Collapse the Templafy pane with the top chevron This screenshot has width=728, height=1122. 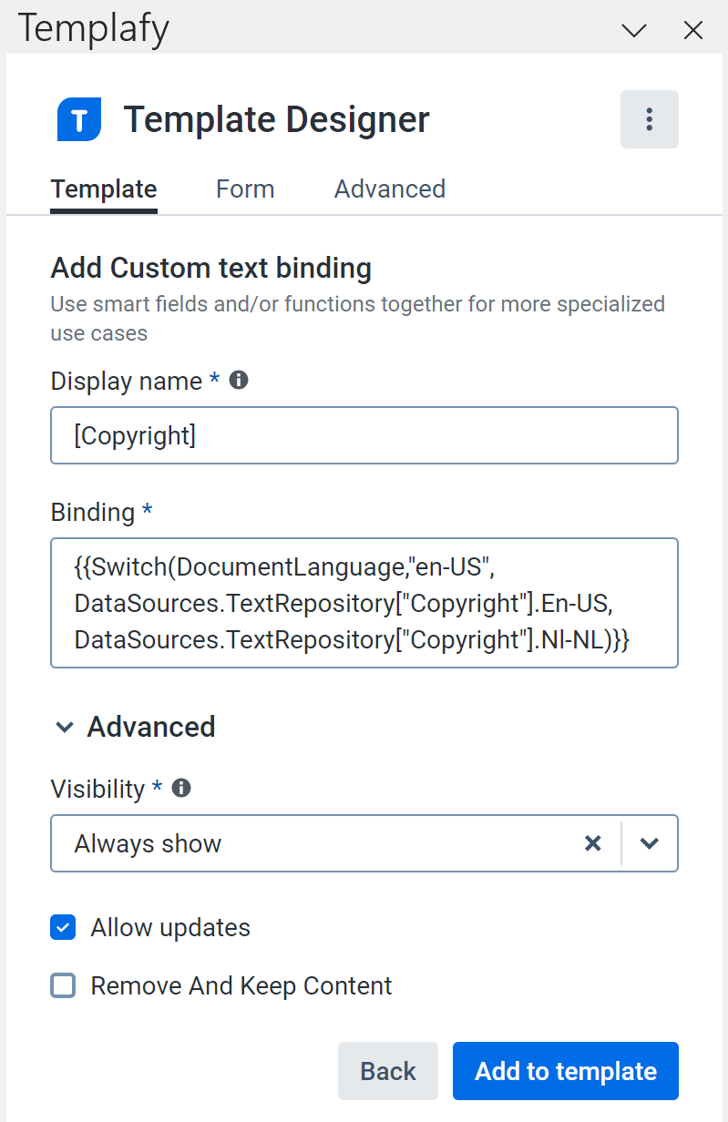(633, 30)
